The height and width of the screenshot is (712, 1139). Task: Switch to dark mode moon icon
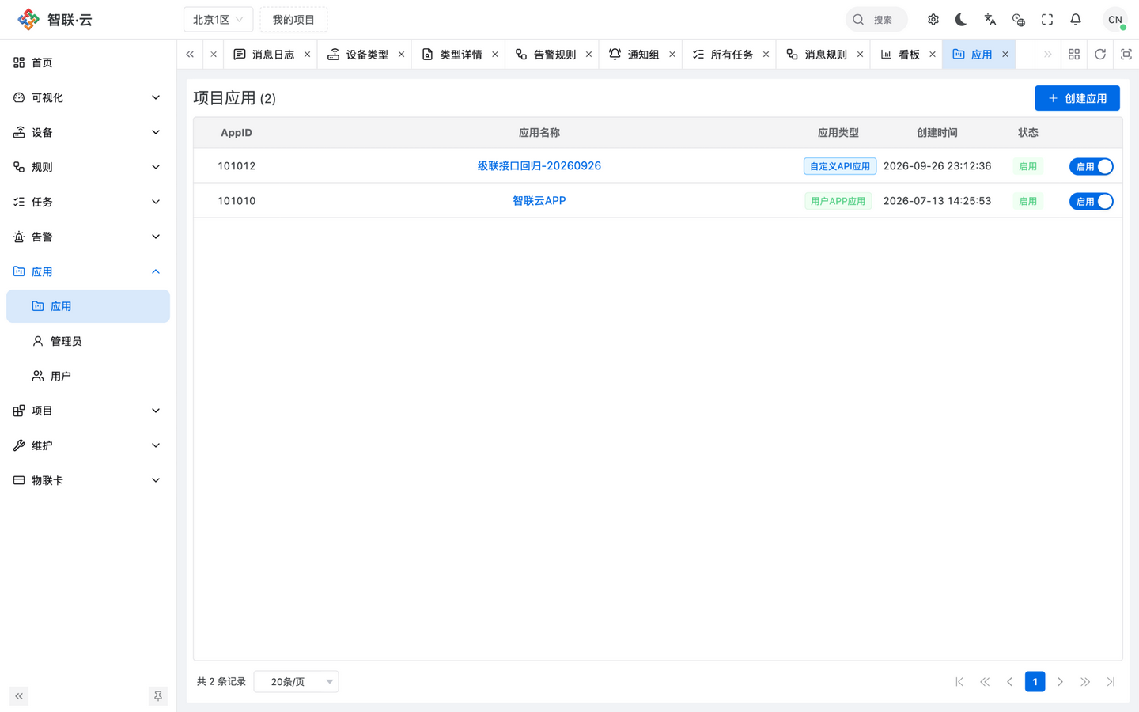tap(961, 20)
